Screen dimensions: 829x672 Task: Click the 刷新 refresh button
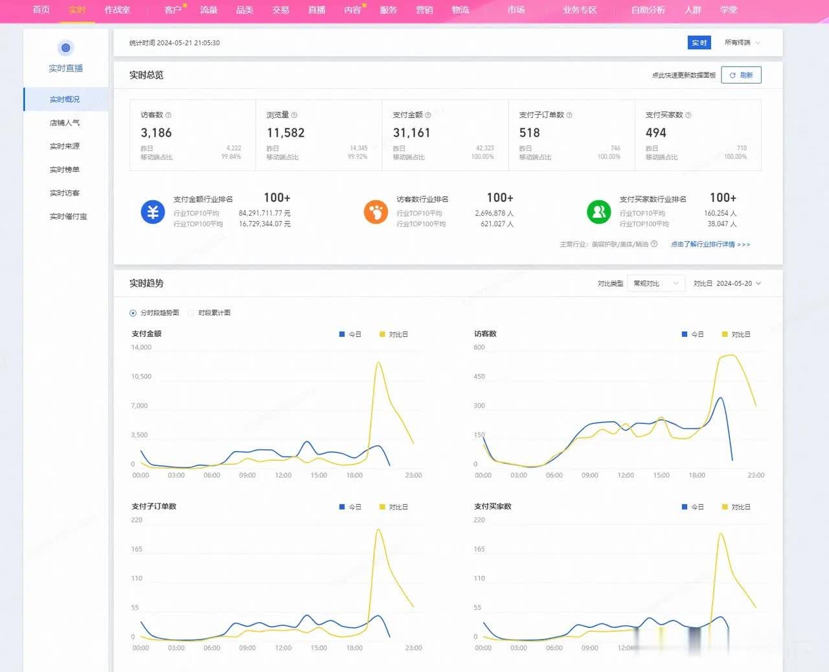point(741,75)
